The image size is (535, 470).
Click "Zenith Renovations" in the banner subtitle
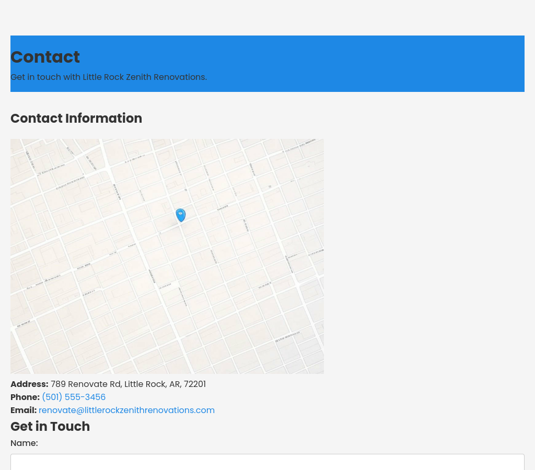pyautogui.click(x=166, y=77)
